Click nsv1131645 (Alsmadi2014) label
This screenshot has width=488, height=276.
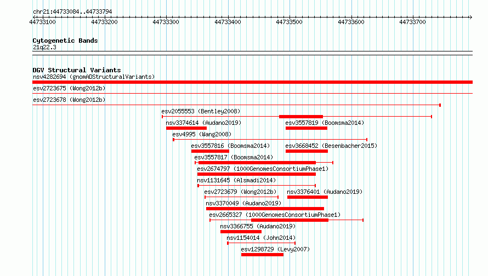tap(236, 180)
